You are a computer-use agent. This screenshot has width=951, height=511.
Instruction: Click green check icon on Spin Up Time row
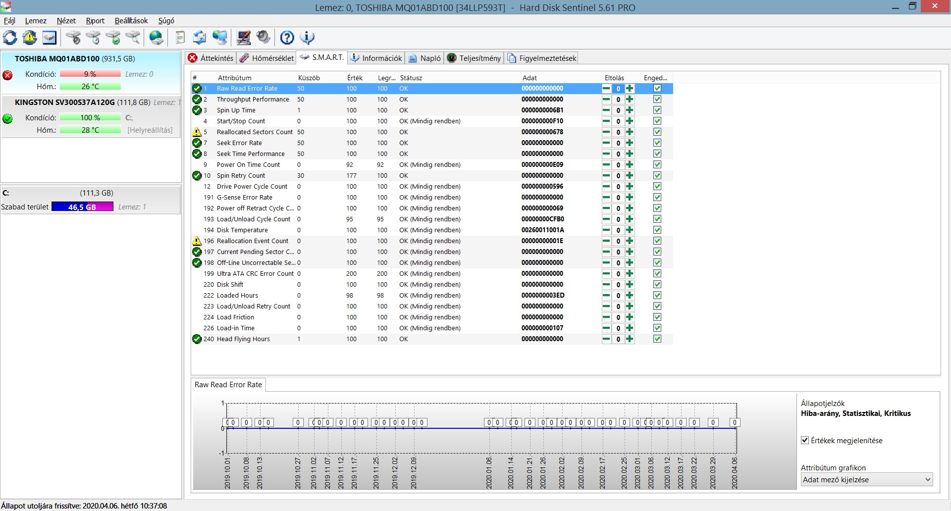pos(197,110)
